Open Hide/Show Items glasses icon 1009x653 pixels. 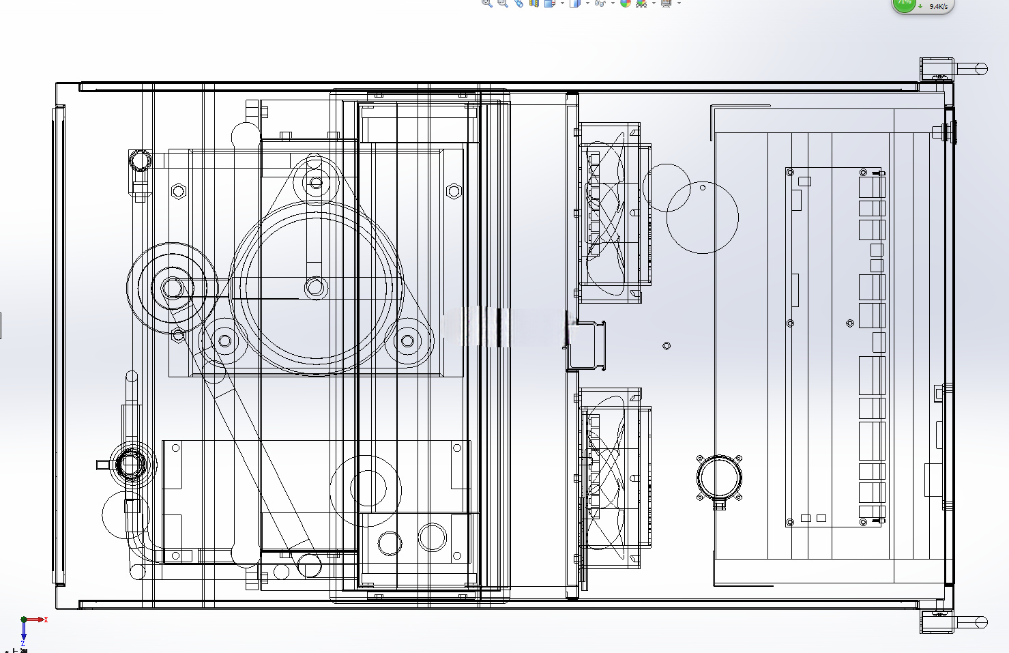600,3
